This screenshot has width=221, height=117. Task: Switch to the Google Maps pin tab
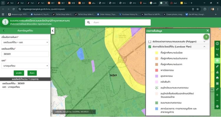143,3
